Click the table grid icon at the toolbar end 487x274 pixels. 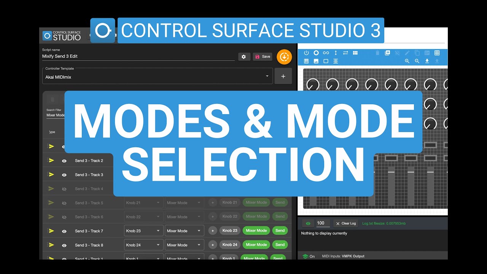[x=437, y=53]
